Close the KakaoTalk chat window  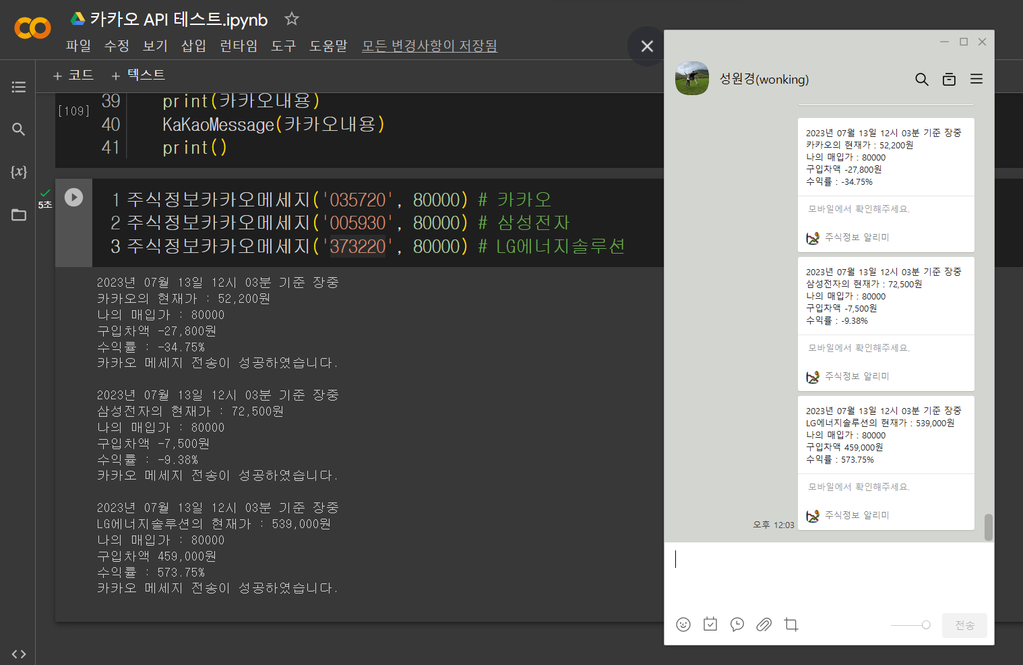pyautogui.click(x=983, y=42)
